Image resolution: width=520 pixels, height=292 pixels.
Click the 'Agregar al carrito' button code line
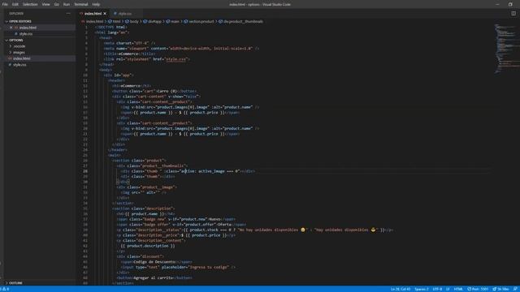154,277
